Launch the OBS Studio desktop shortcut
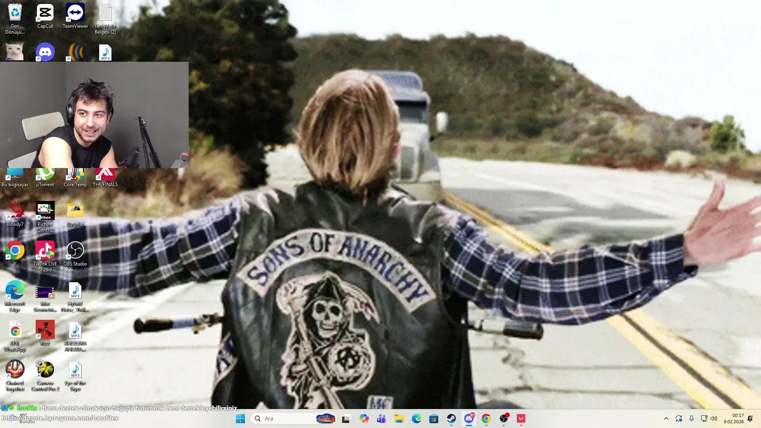Image resolution: width=761 pixels, height=428 pixels. pyautogui.click(x=75, y=254)
